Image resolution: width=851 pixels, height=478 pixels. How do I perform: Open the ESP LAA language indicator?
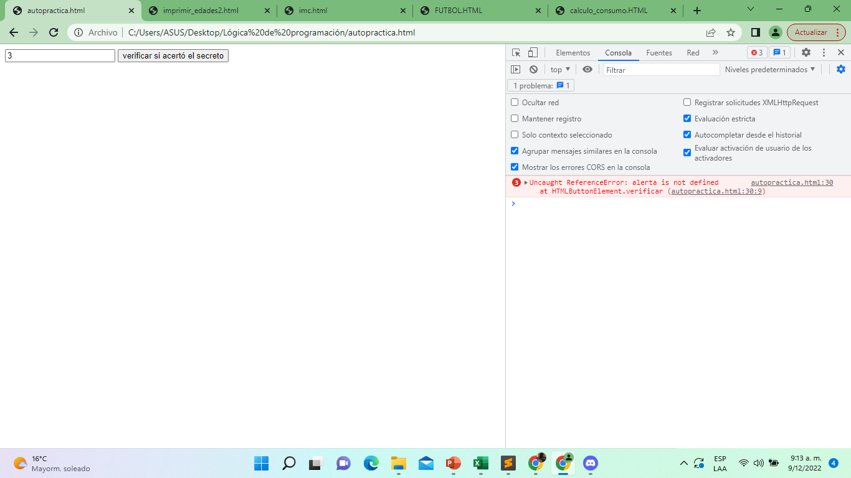(x=720, y=463)
